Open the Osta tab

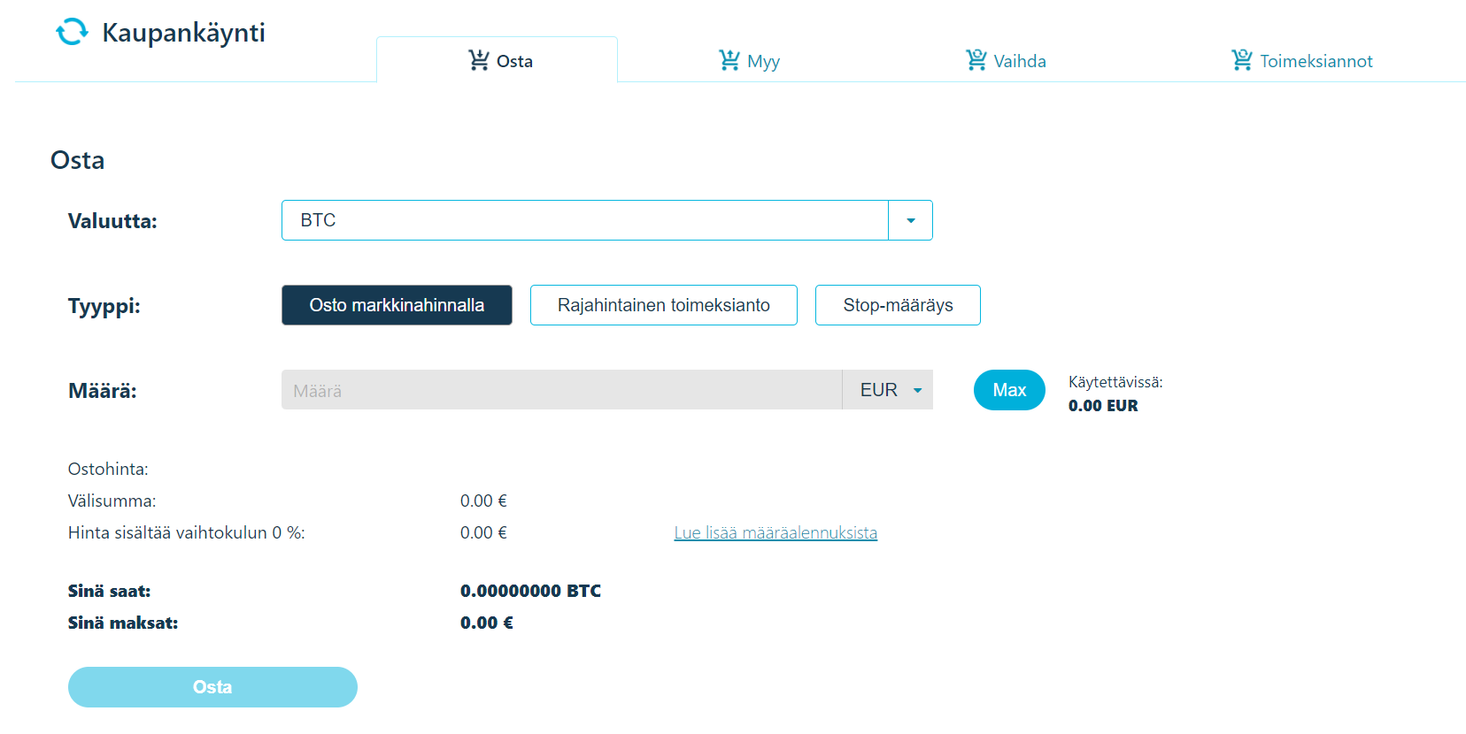point(498,60)
